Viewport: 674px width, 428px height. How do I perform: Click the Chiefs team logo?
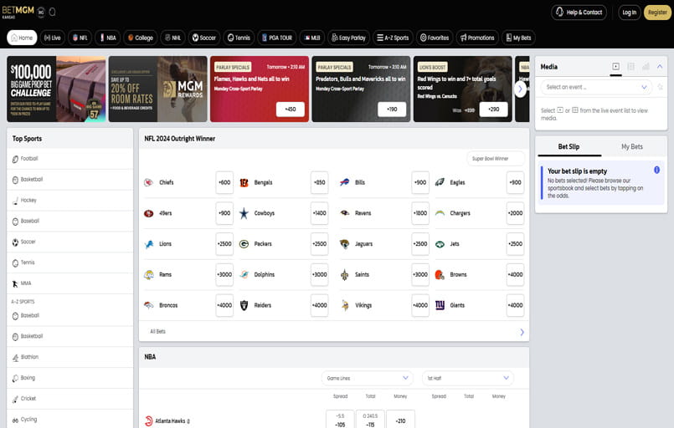149,182
